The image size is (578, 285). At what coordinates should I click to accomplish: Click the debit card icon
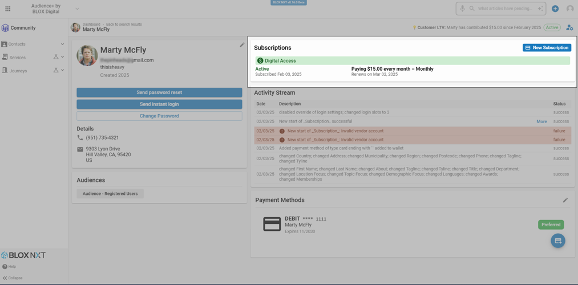pos(272,224)
